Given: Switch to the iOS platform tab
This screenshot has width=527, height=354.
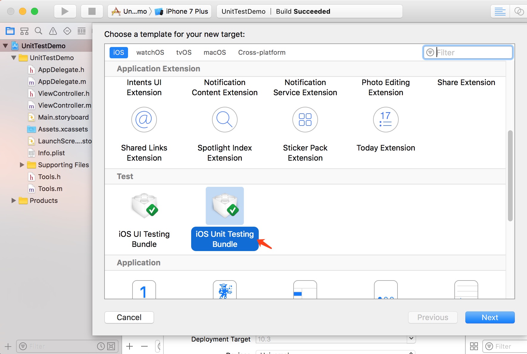Looking at the screenshot, I should [119, 52].
